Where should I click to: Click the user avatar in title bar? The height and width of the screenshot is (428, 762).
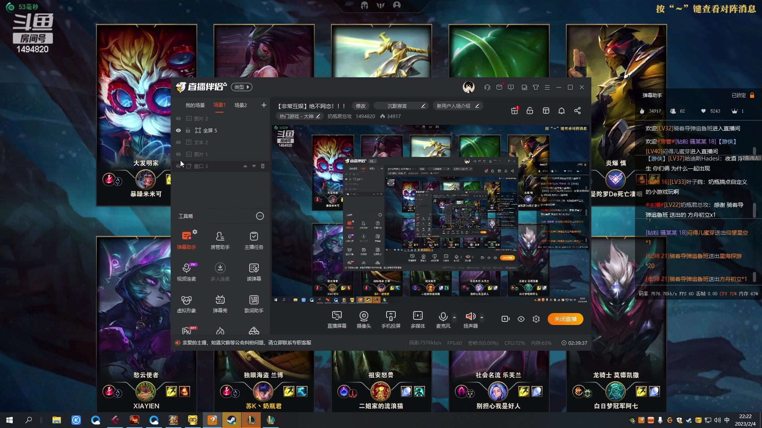tap(469, 87)
